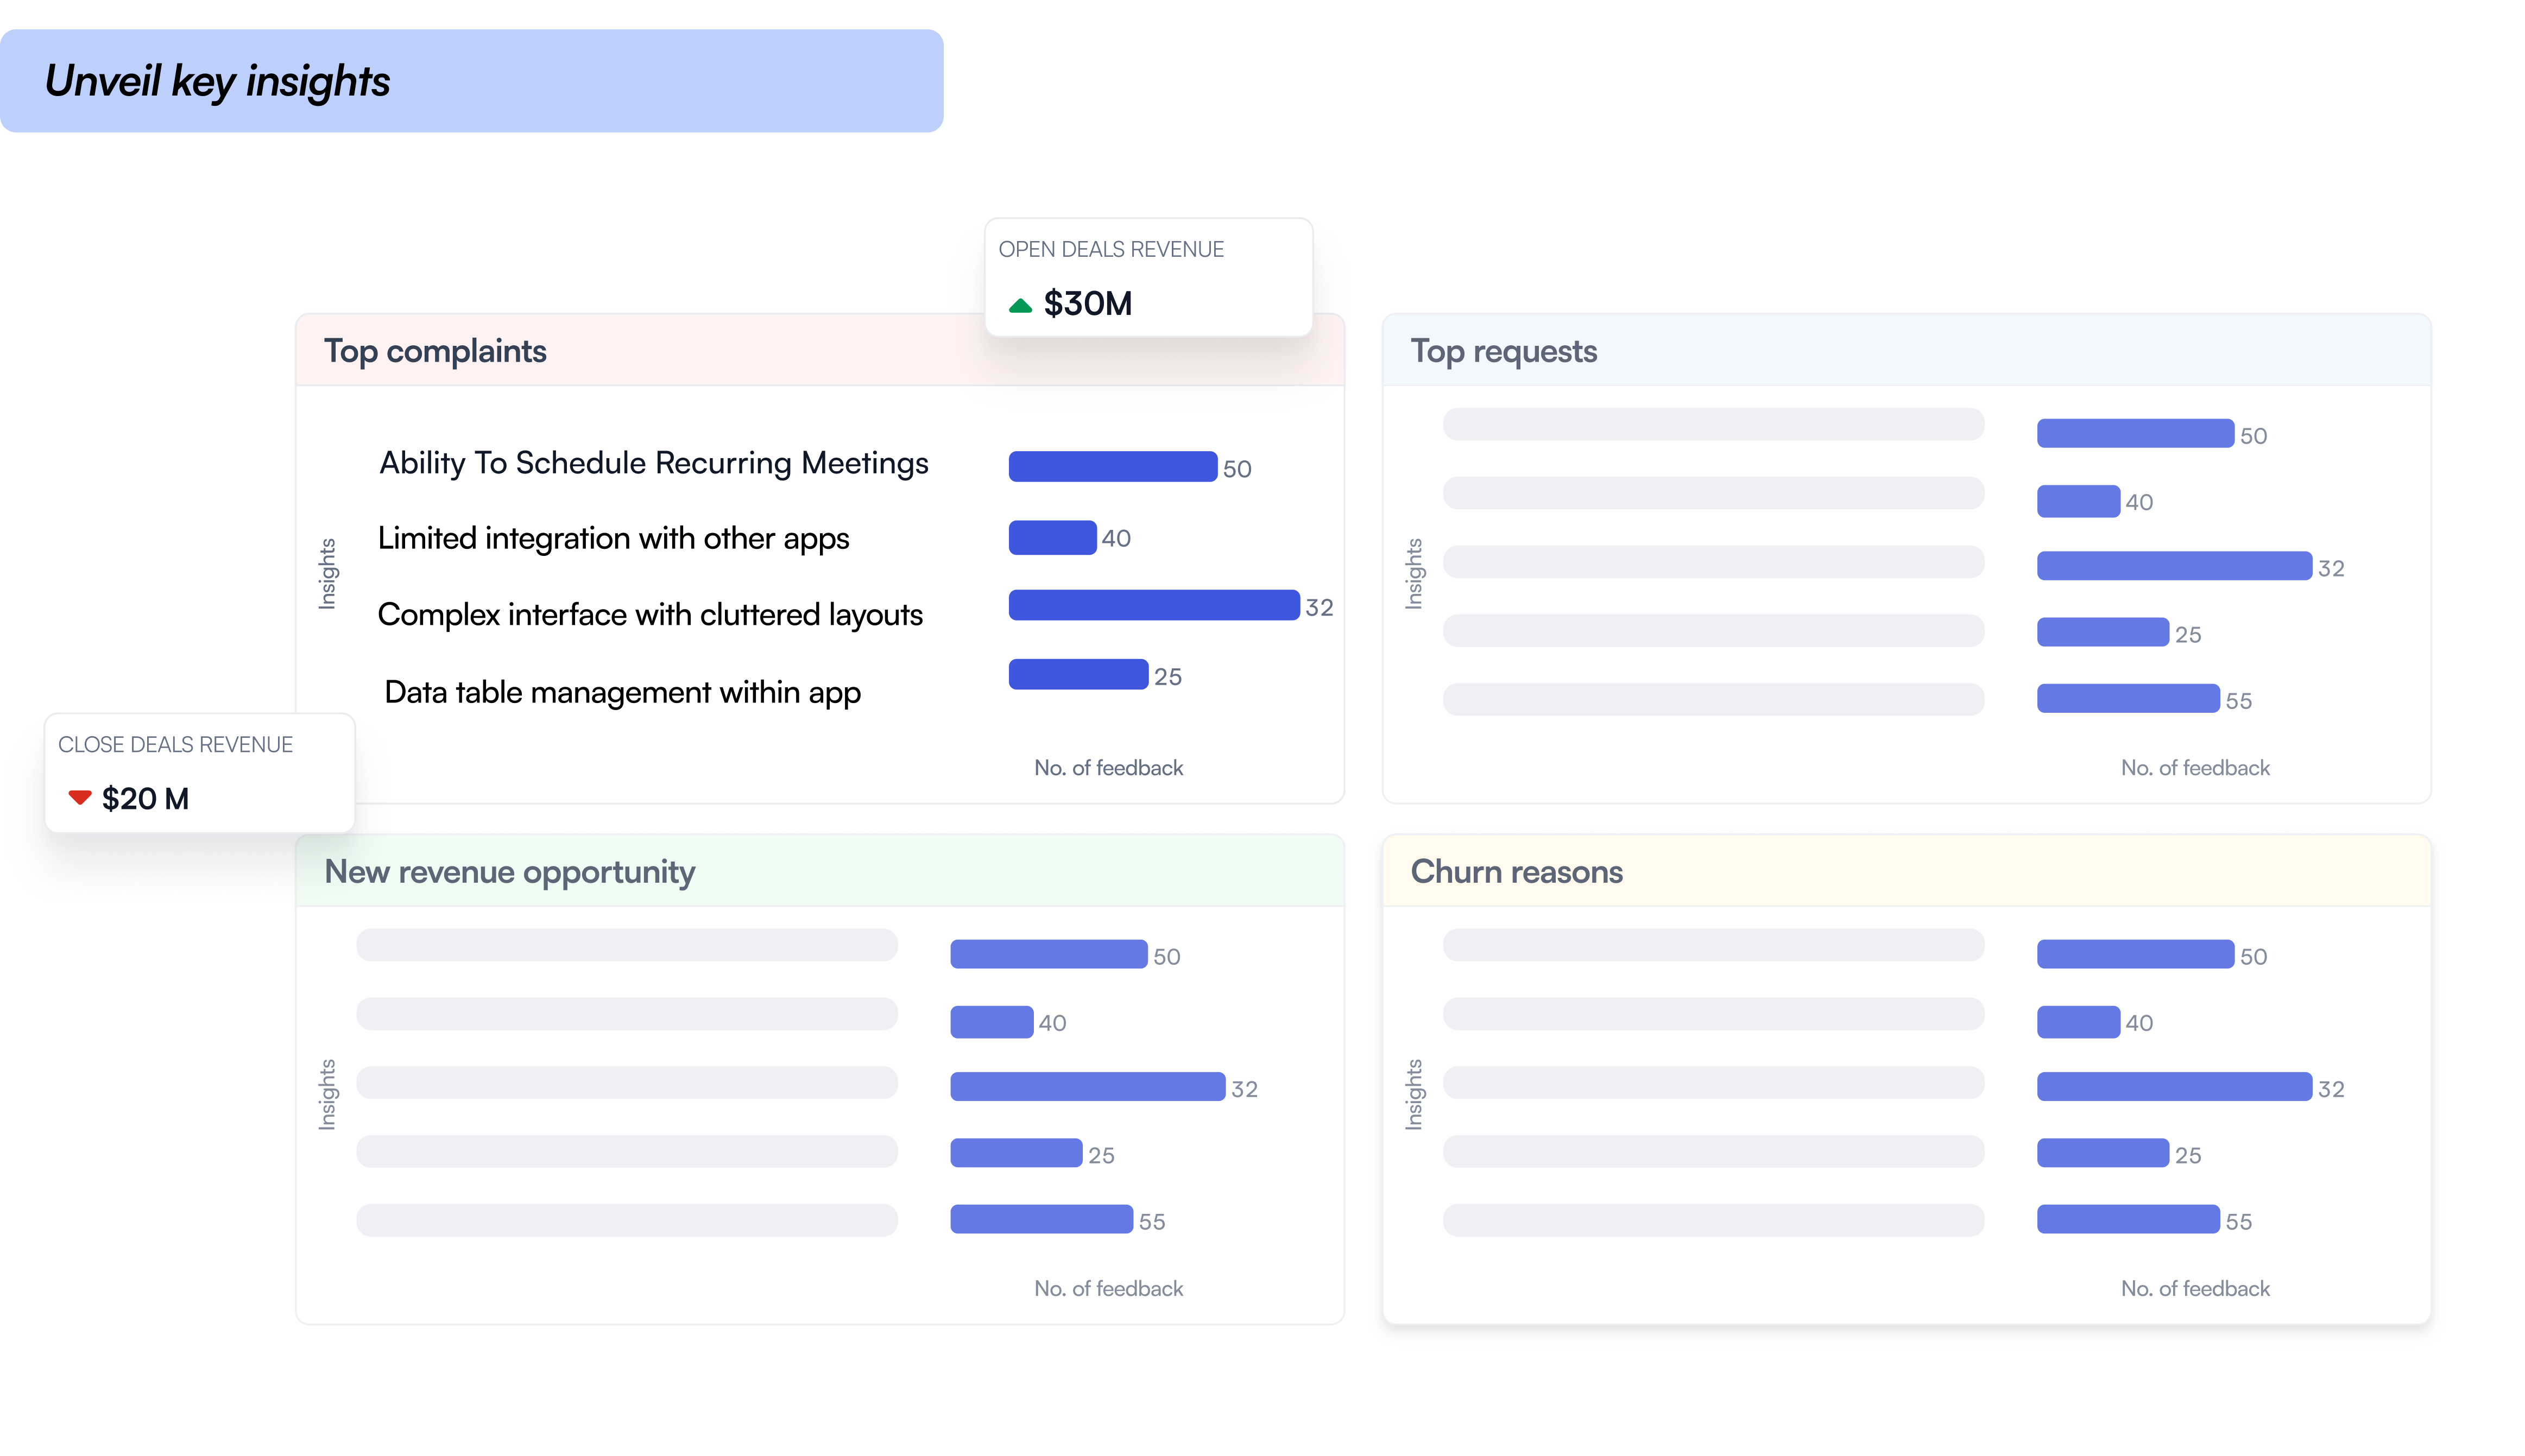
Task: Select the 32-value bar under Top requests
Action: (x=2175, y=567)
